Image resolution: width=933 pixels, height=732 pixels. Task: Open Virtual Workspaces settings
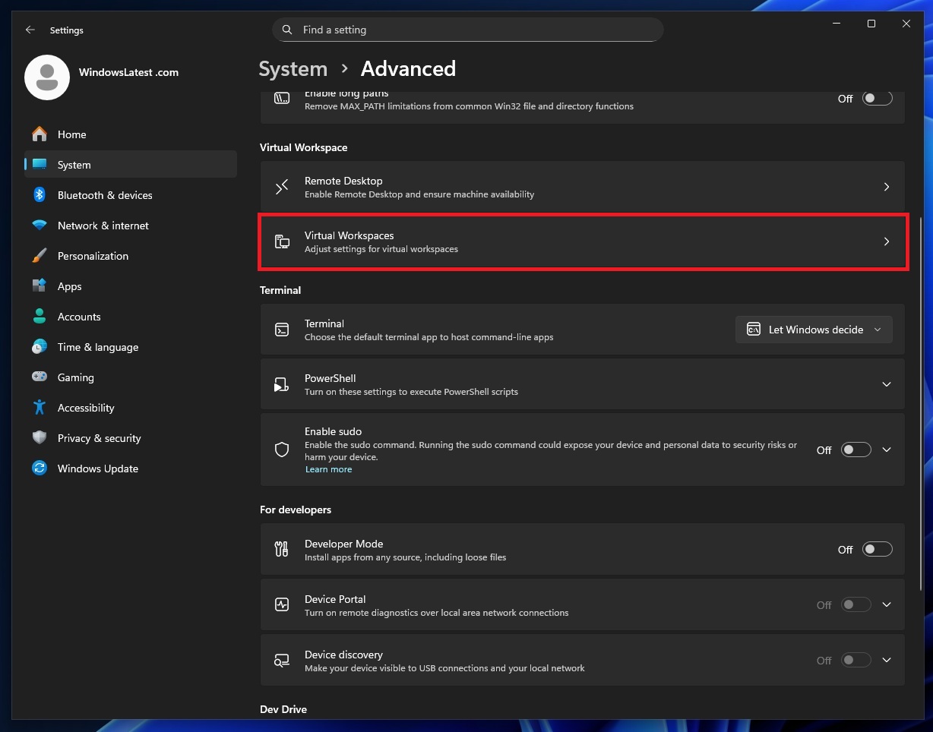click(x=584, y=241)
